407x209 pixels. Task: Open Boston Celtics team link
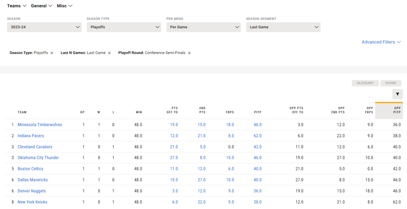click(31, 169)
